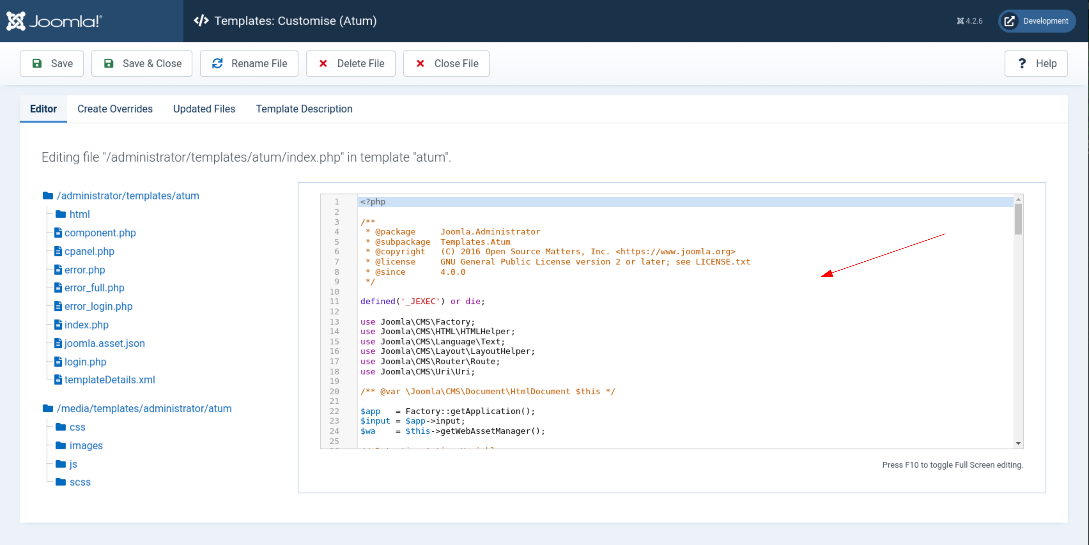1089x545 pixels.
Task: Click the folder icon next to html
Action: point(61,214)
